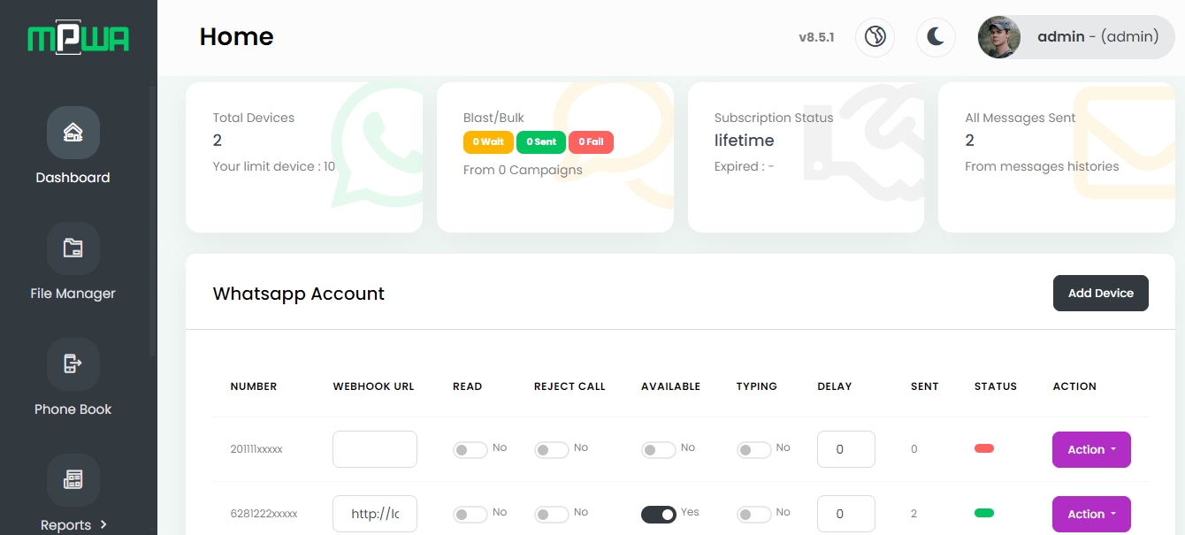The width and height of the screenshot is (1185, 535).
Task: Expand the Reports sidebar chevron
Action: (x=103, y=524)
